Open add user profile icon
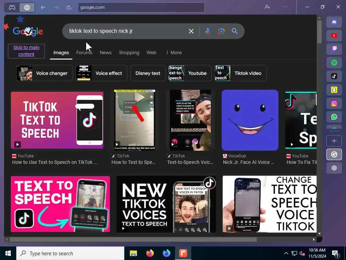This screenshot has height=260, width=346. 267,7
